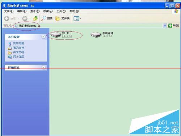Select the 手机存储 drive icon

tap(96, 35)
